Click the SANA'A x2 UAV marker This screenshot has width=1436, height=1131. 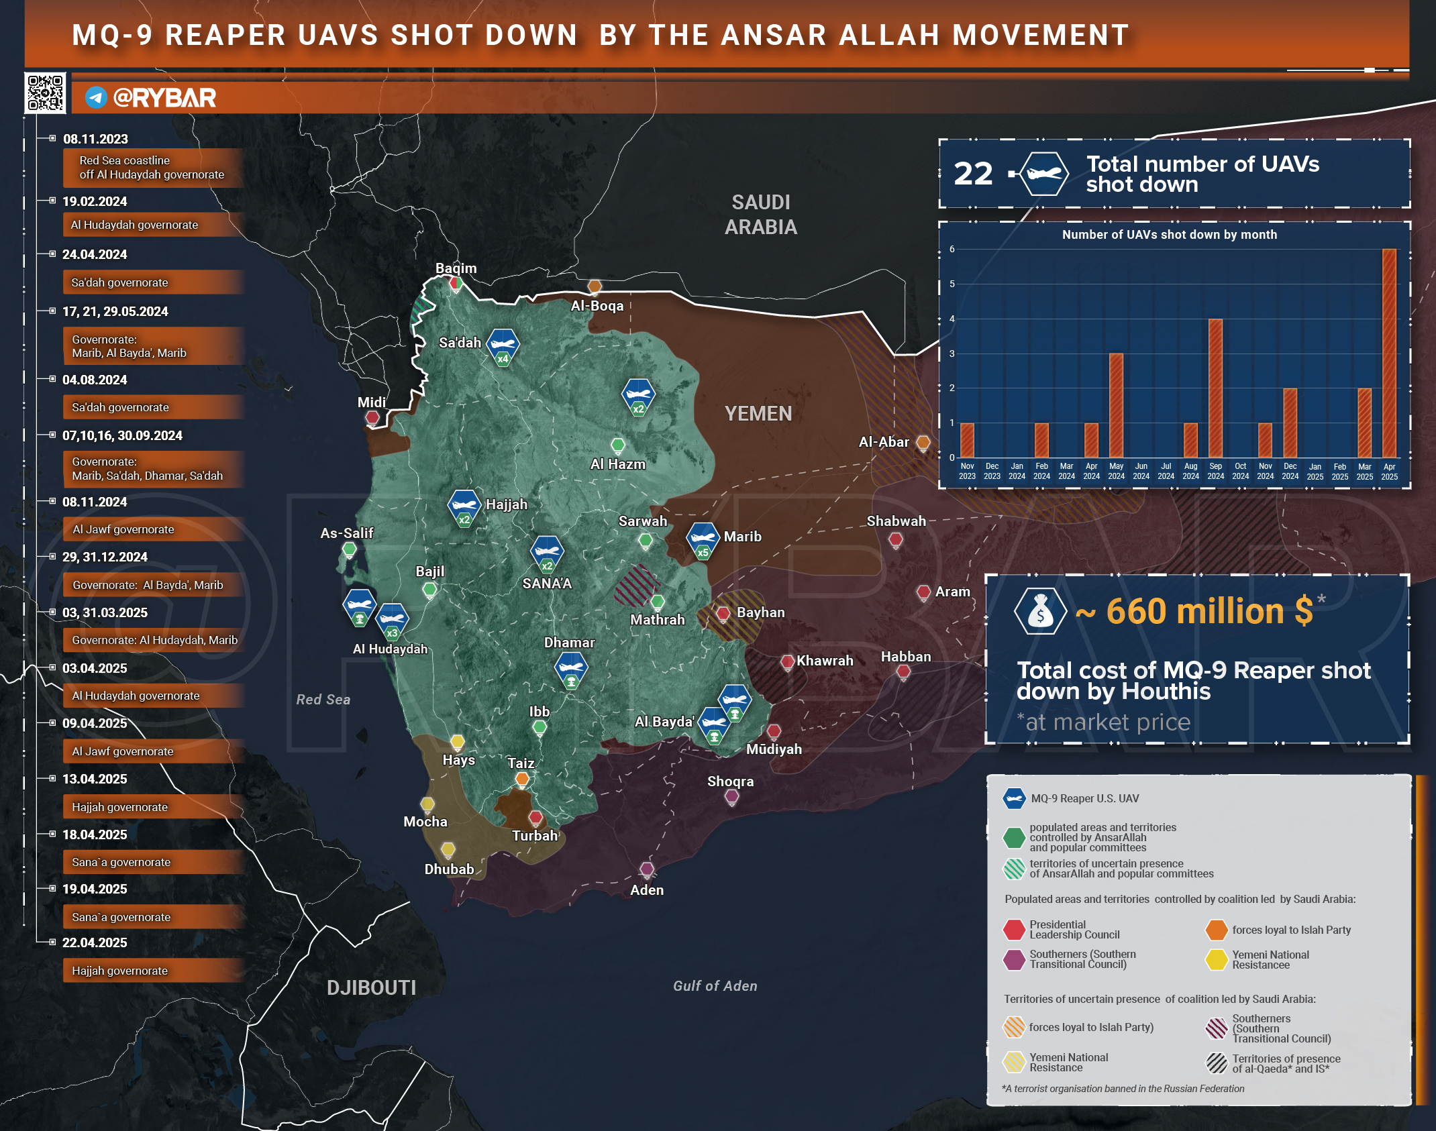coord(547,551)
